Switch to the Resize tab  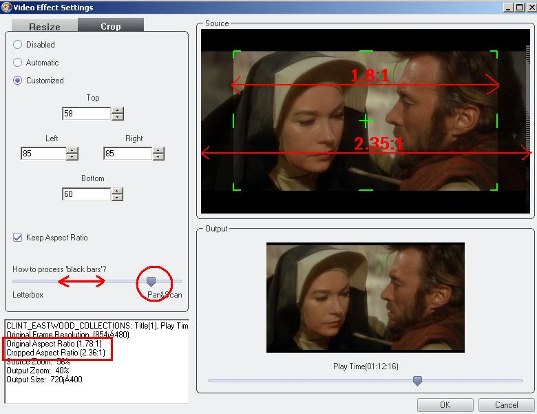(45, 26)
